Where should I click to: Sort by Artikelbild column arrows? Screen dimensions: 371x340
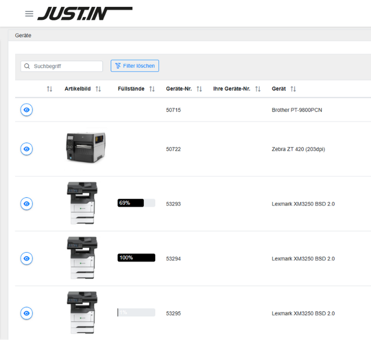[98, 89]
